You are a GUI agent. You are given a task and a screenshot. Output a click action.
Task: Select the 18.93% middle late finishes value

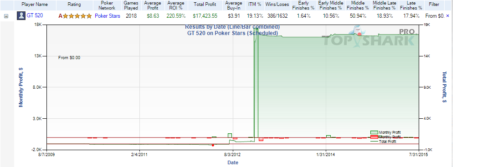point(385,16)
